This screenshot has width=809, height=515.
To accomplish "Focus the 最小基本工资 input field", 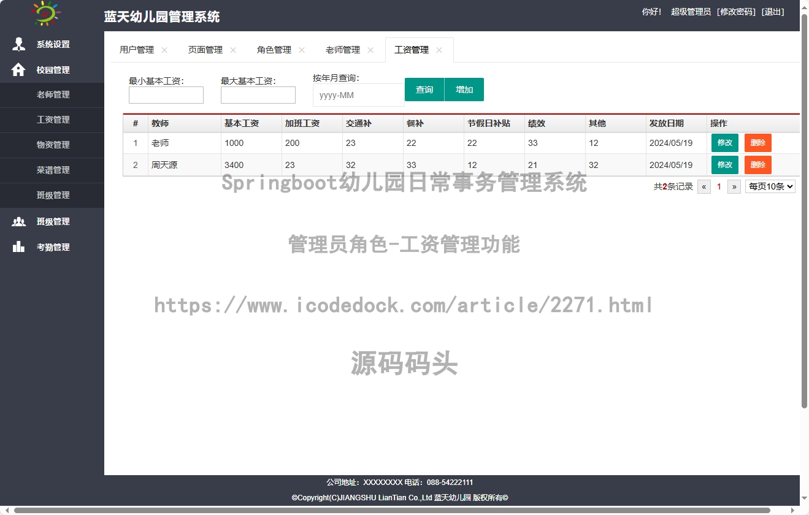I will pos(166,95).
